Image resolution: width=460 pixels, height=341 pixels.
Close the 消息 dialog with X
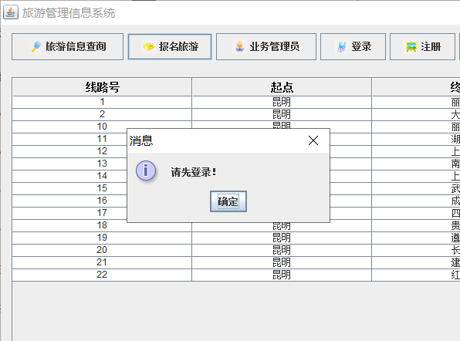[313, 140]
